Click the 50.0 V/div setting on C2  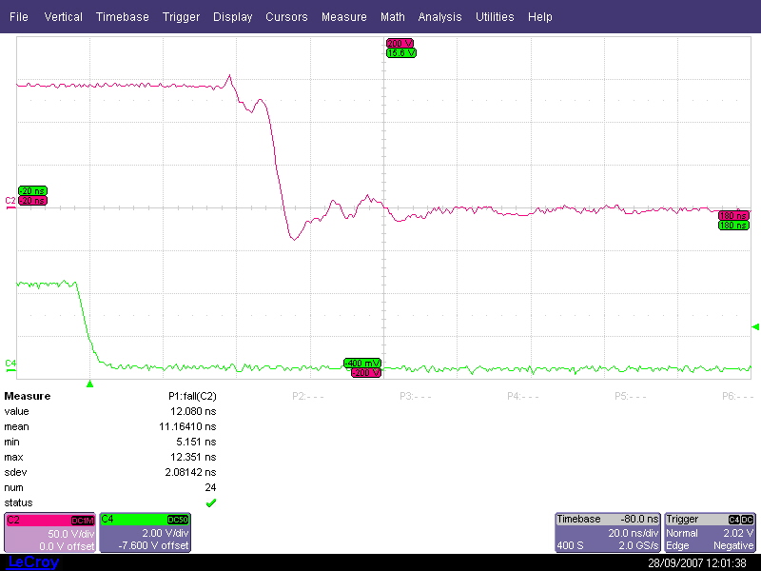pos(70,534)
